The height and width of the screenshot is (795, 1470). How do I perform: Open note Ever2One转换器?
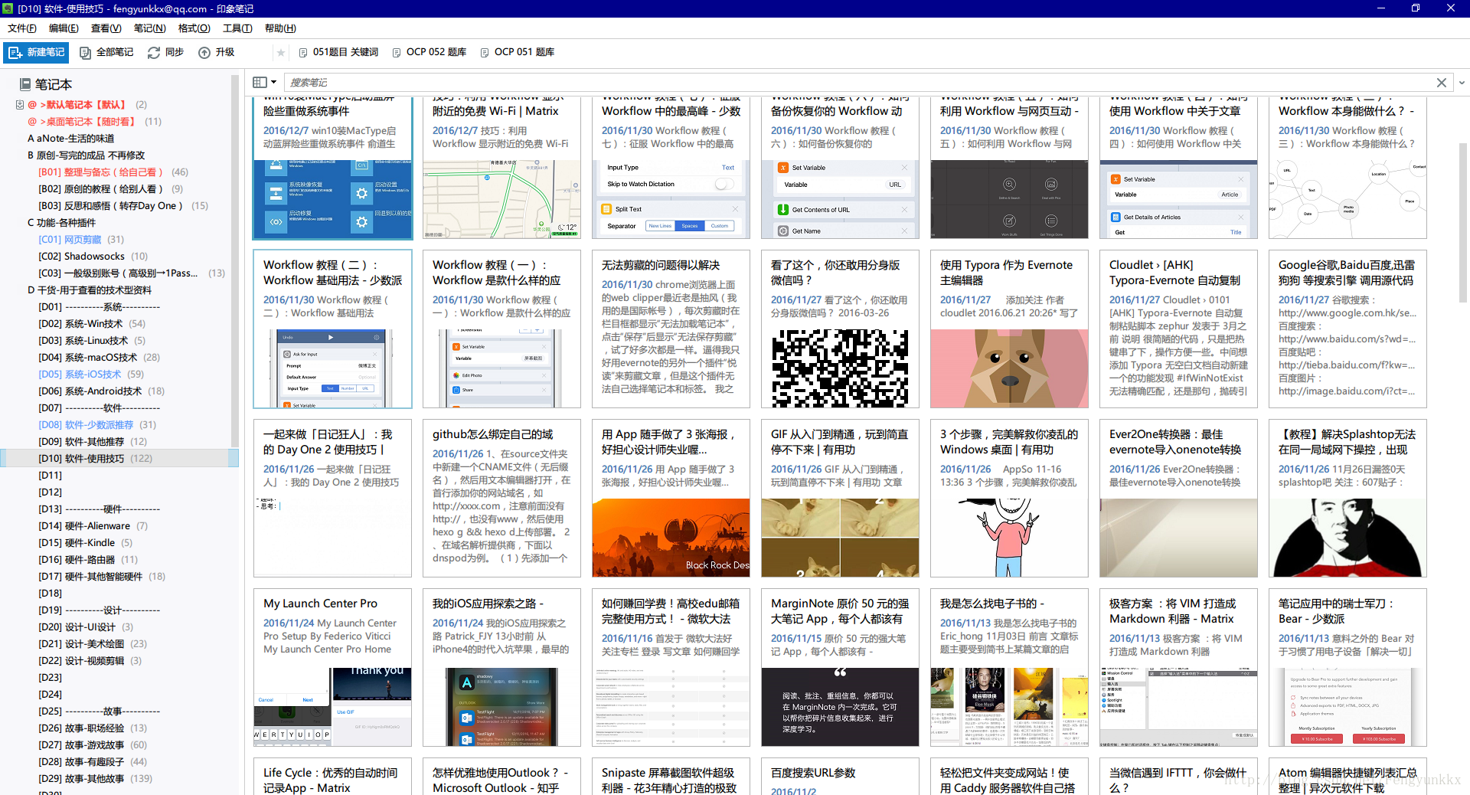click(1178, 498)
